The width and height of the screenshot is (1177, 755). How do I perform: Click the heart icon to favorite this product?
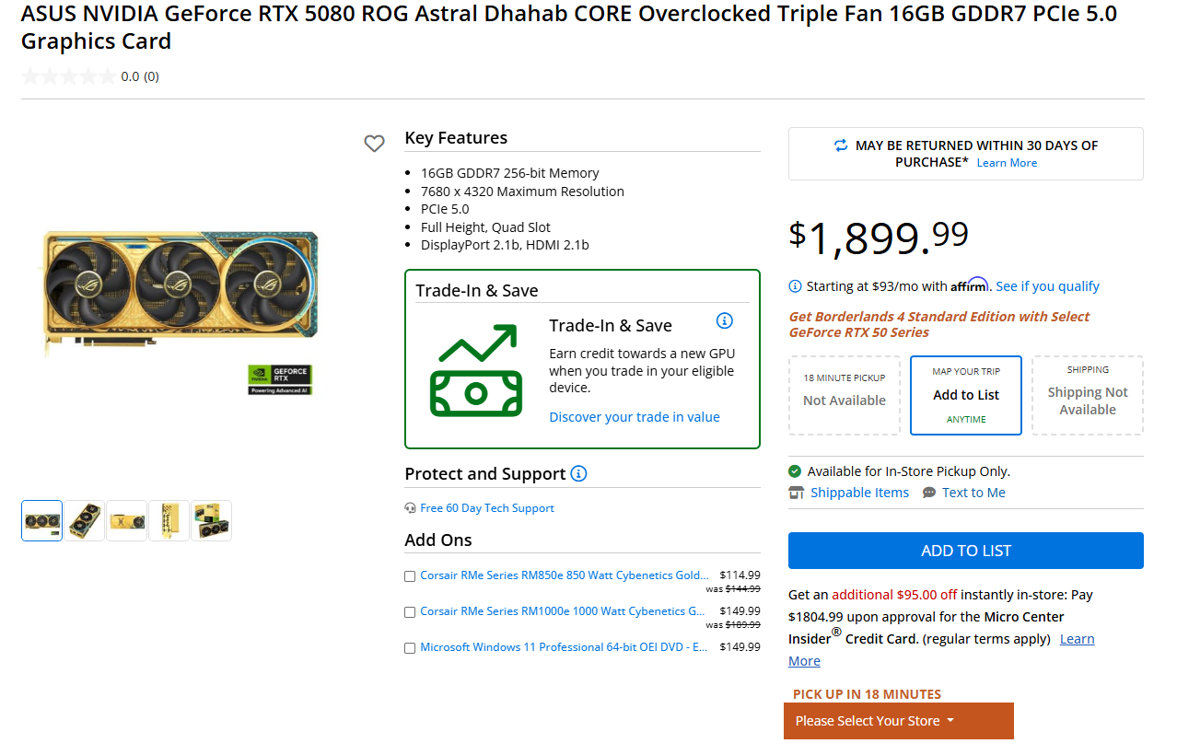374,144
